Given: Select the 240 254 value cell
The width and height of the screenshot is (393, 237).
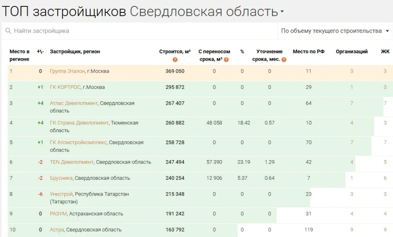Looking at the screenshot, I should click(175, 178).
